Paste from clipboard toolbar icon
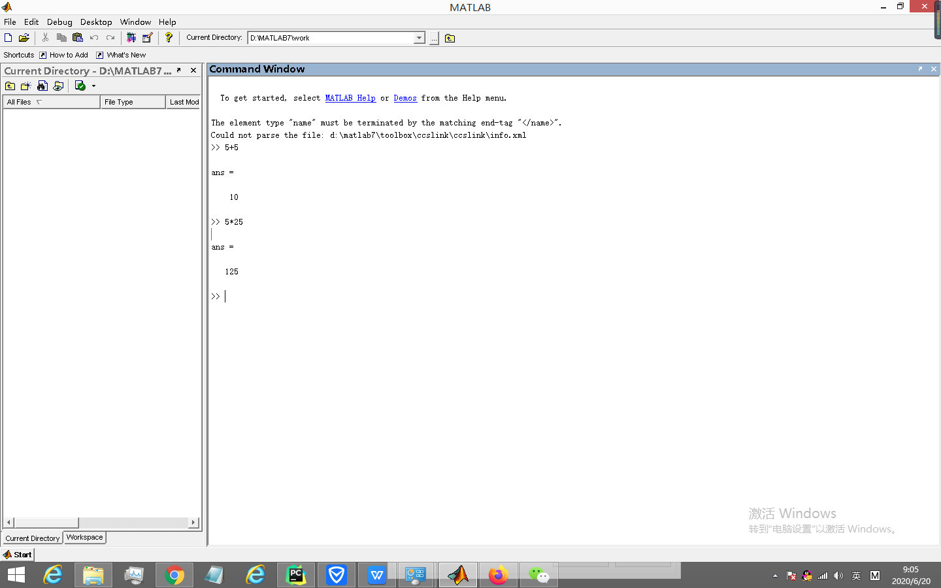 tap(78, 38)
